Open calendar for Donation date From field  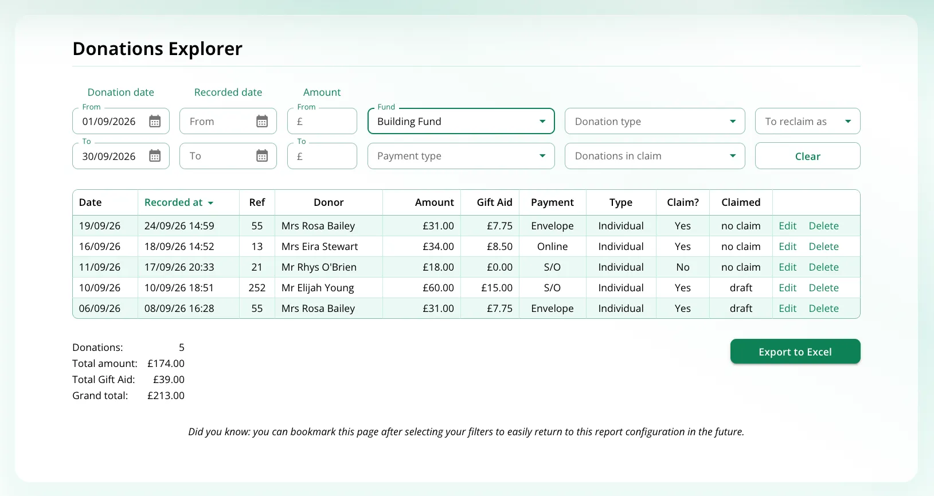click(x=155, y=121)
